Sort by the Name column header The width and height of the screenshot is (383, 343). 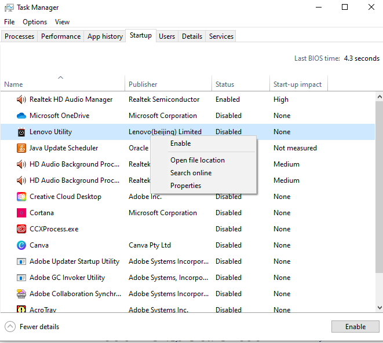[63, 83]
